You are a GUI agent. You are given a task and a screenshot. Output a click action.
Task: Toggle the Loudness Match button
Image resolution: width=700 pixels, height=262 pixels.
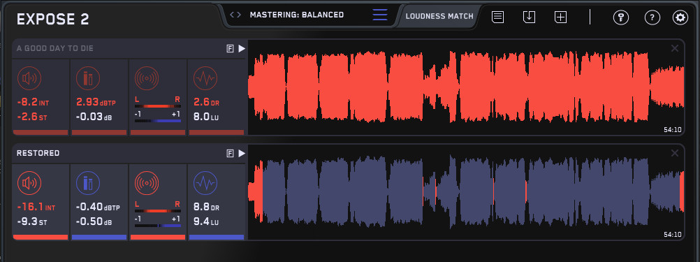point(439,16)
